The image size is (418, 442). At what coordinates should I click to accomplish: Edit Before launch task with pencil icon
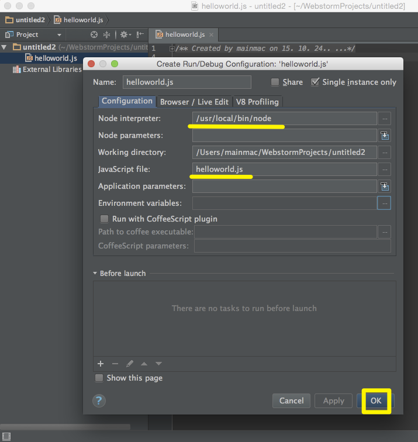[130, 364]
